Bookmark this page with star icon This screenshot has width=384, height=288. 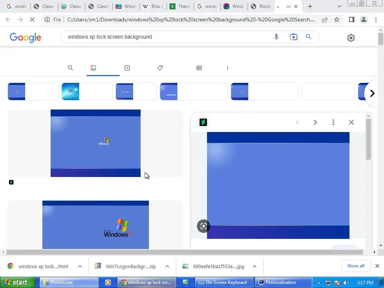pyautogui.click(x=337, y=19)
